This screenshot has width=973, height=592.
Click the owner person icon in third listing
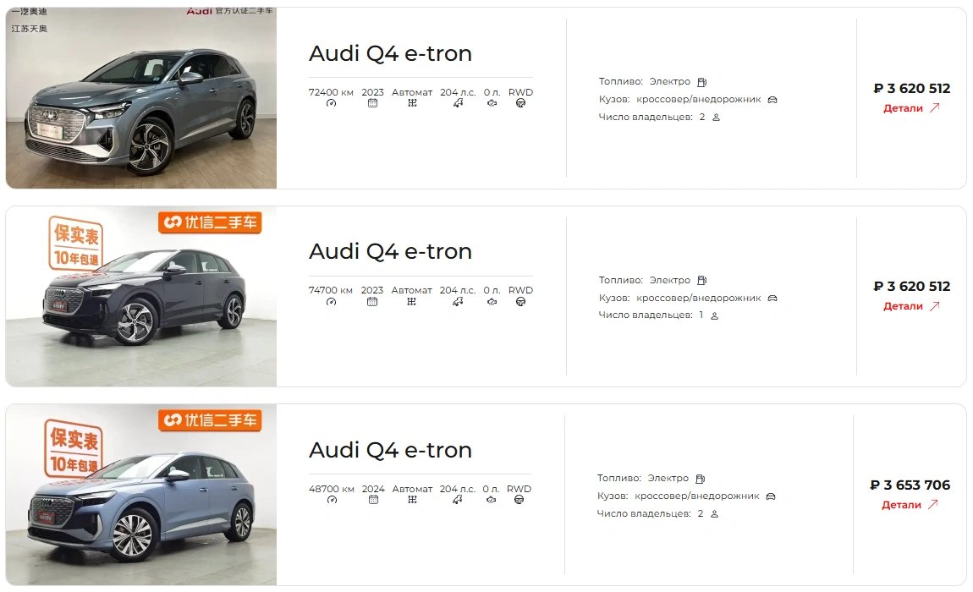(715, 514)
